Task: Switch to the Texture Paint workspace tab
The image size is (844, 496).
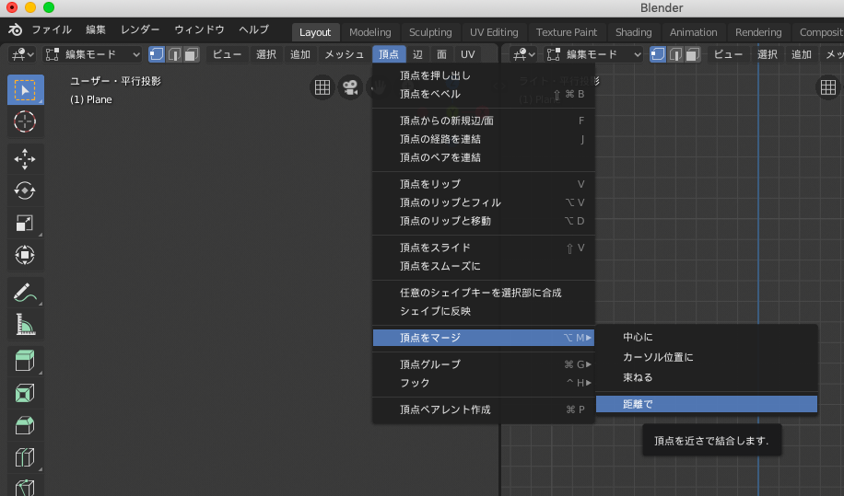Action: [x=567, y=32]
